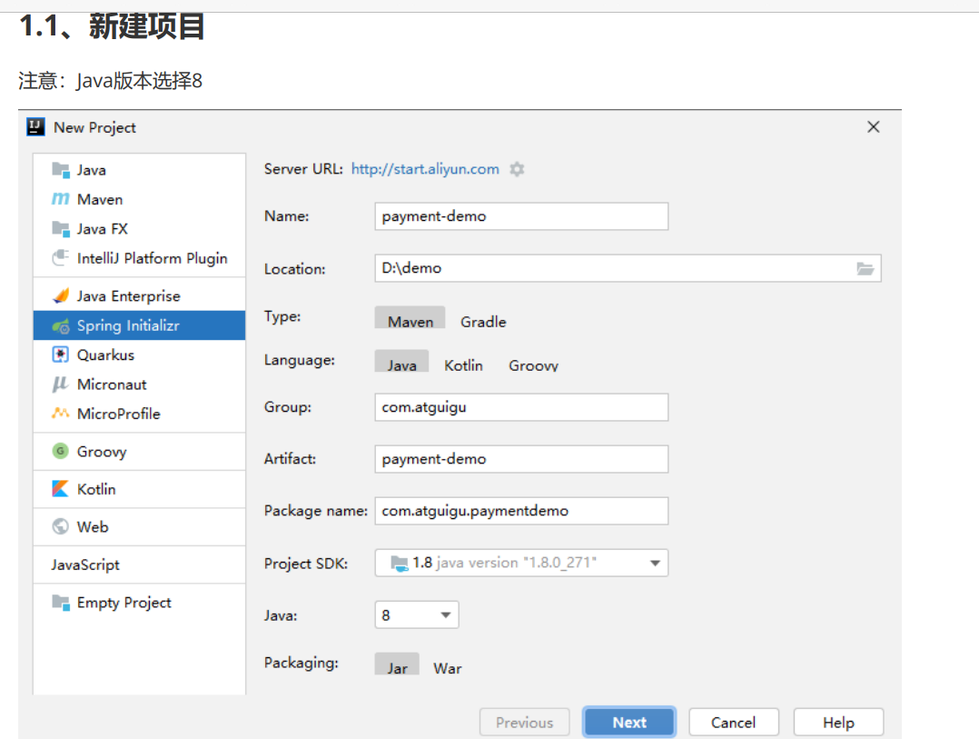The image size is (979, 739).
Task: Select Jar packaging
Action: 397,664
